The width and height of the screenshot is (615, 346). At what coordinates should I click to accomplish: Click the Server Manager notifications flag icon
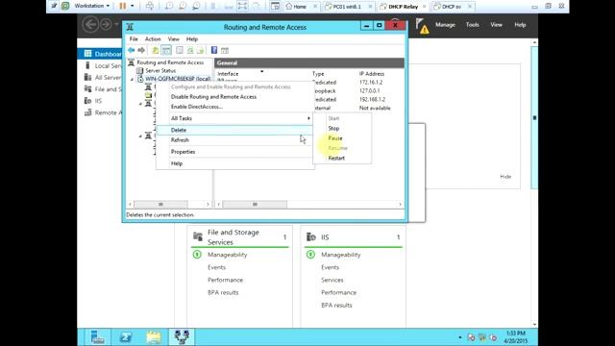[422, 26]
